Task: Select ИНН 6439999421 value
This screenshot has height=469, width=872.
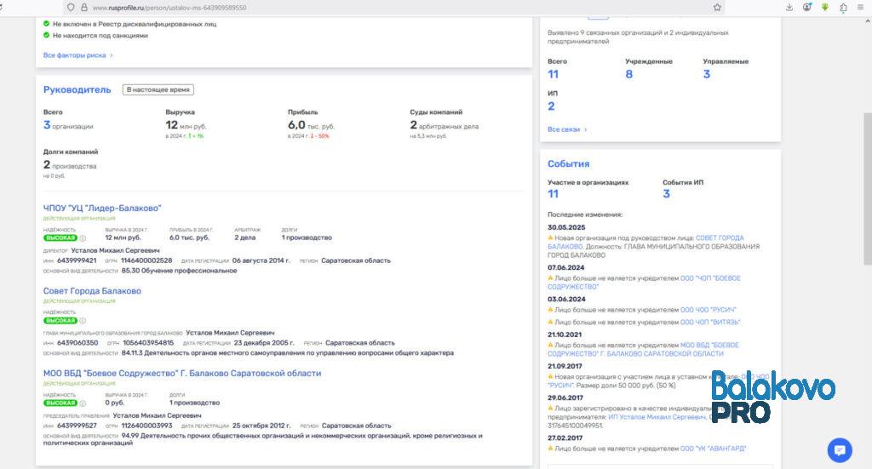Action: click(x=77, y=260)
